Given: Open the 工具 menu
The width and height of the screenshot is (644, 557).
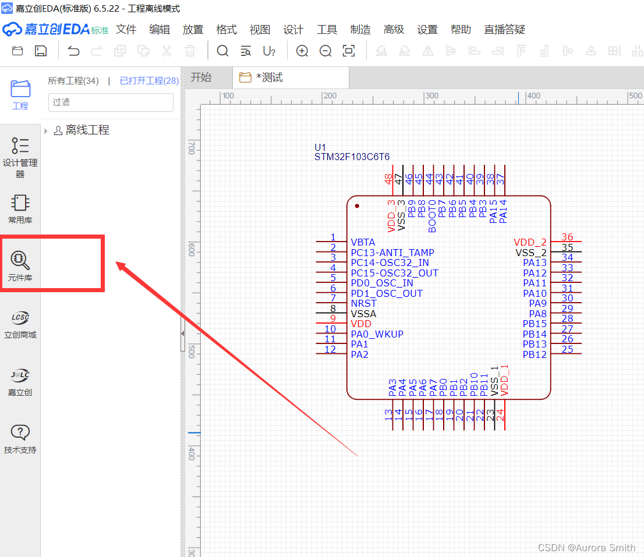Looking at the screenshot, I should [327, 30].
